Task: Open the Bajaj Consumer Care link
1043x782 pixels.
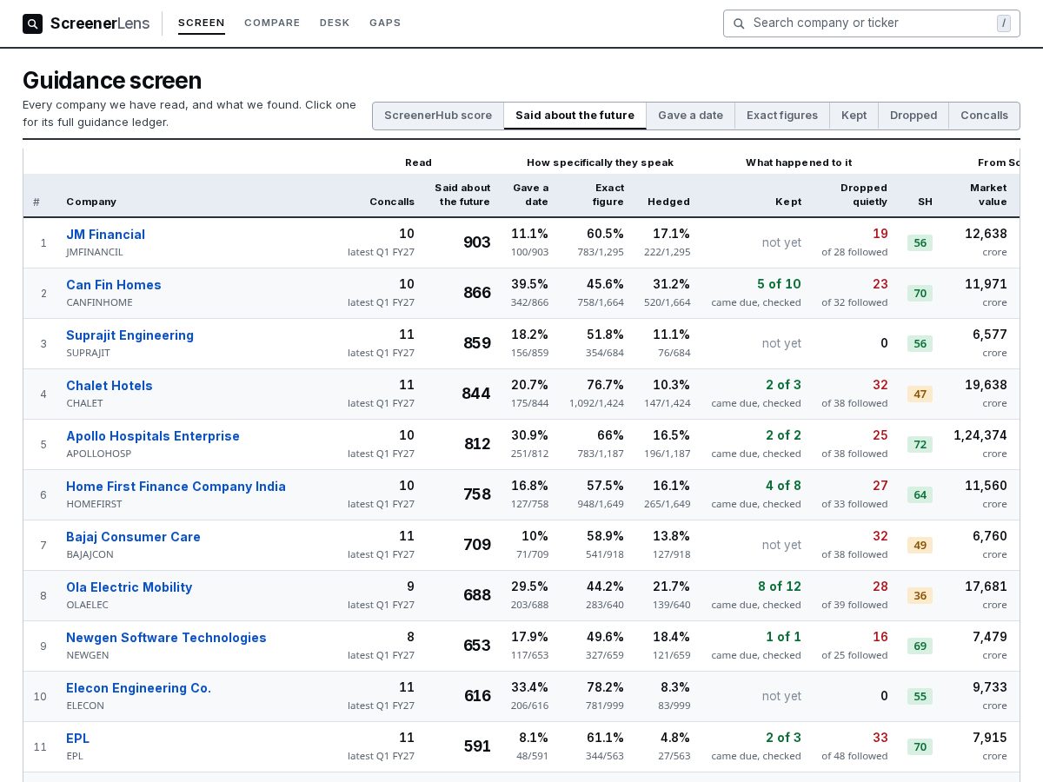Action: pos(133,537)
